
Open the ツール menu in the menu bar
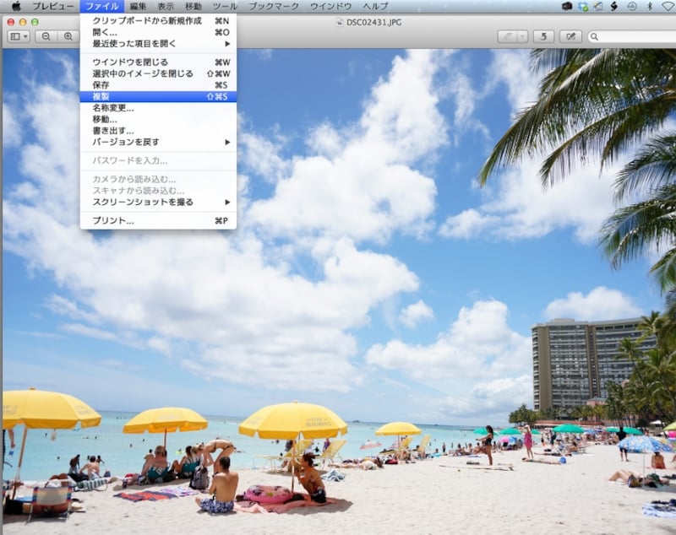pos(224,6)
